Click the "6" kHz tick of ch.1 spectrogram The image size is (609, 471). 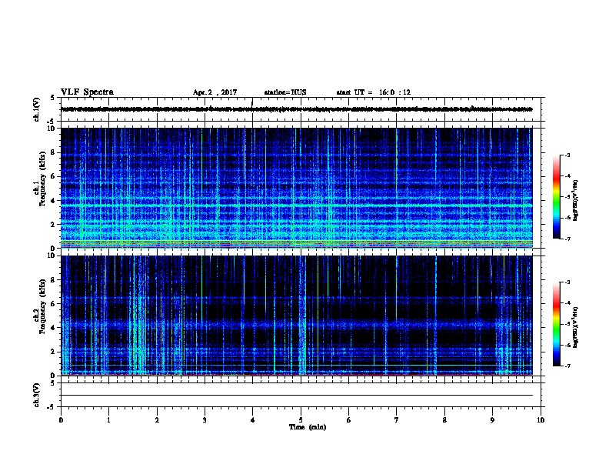(53, 176)
